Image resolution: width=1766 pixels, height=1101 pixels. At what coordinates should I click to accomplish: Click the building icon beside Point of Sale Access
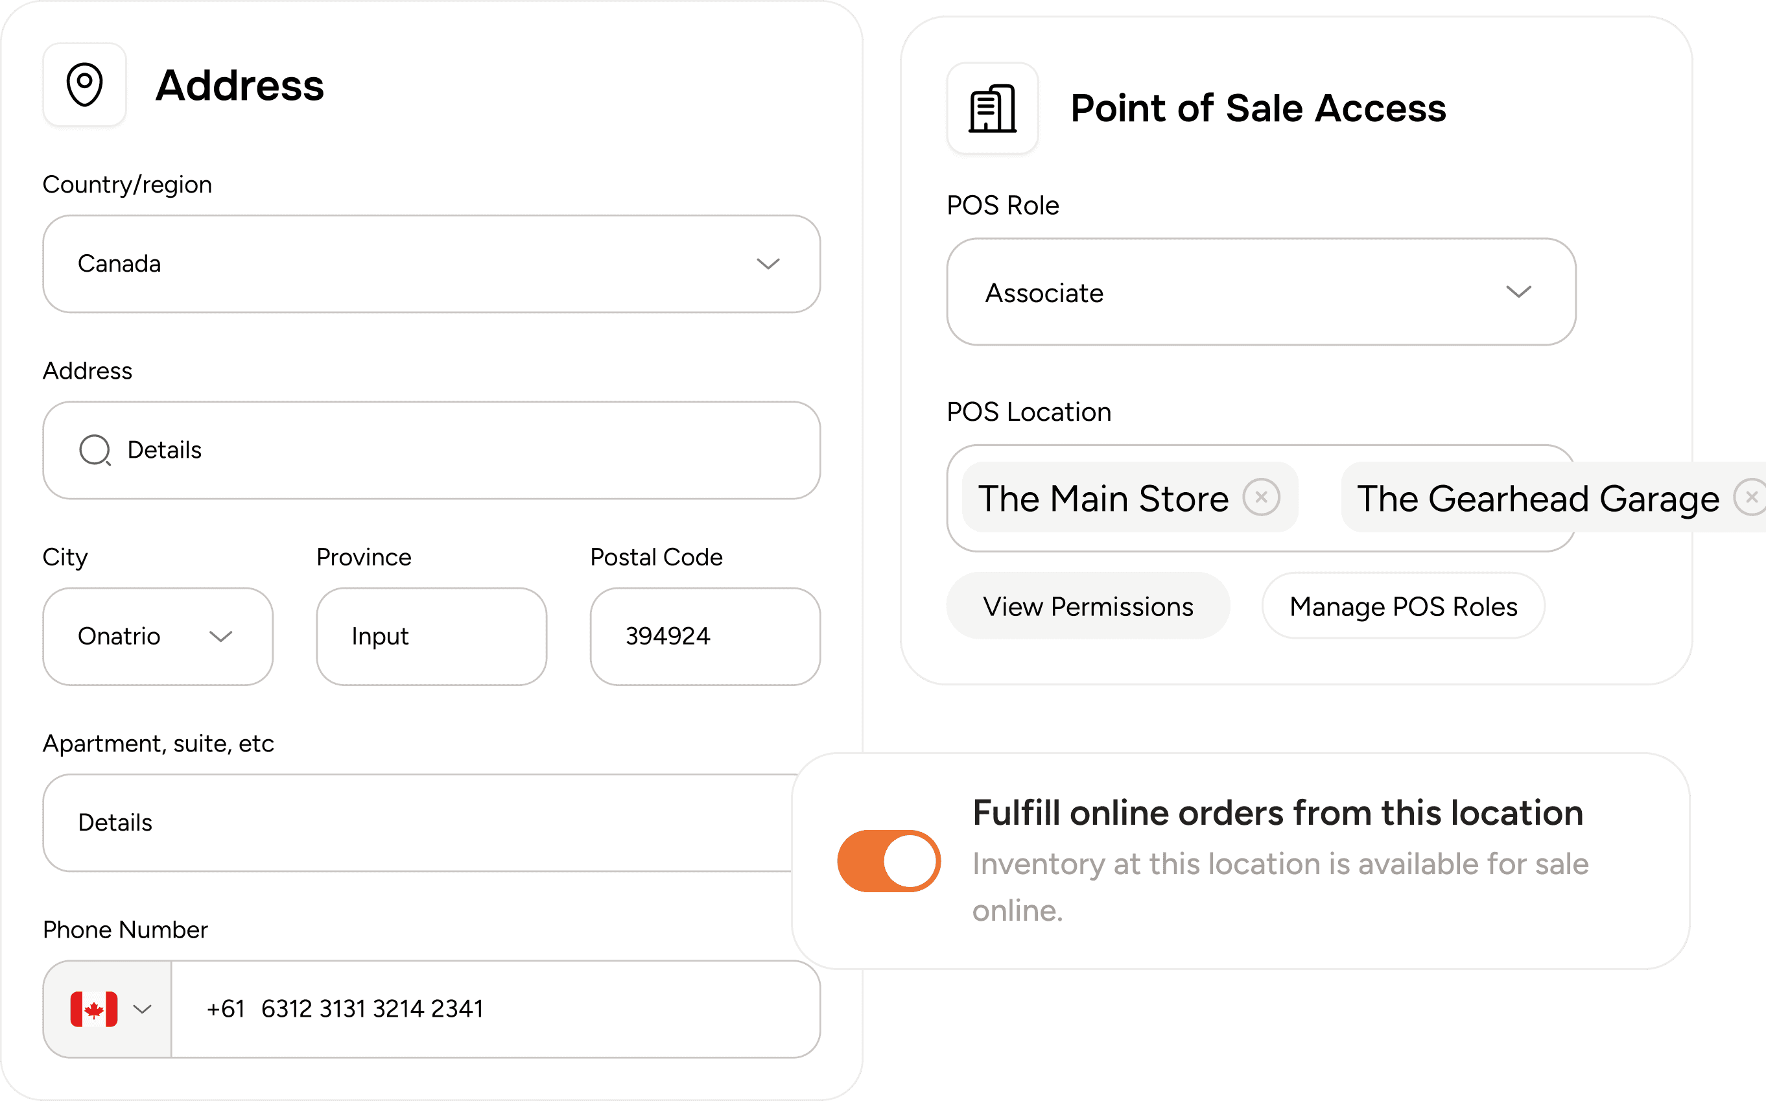[991, 108]
